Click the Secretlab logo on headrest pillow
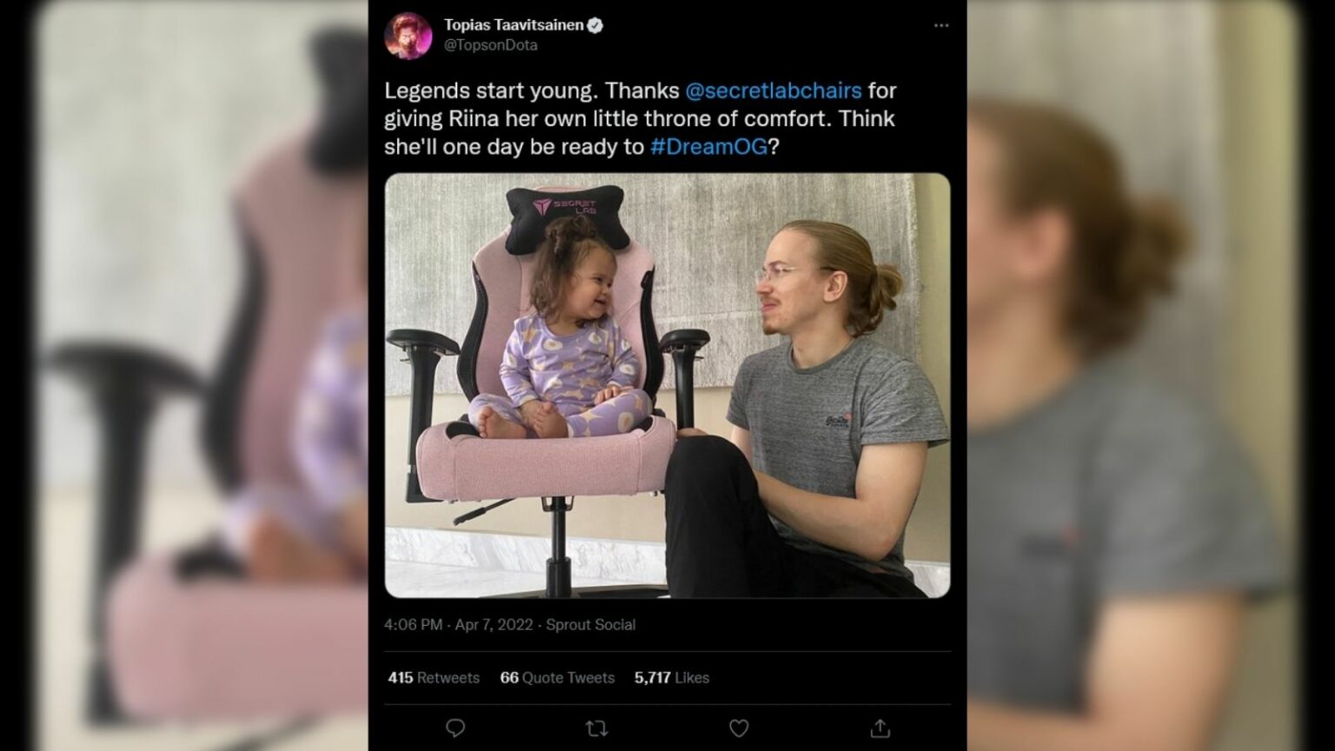1335x751 pixels. 565,208
